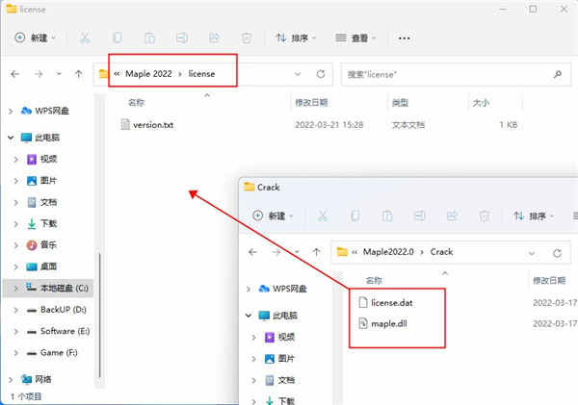Click Paste icon in license window toolbar
578x405 pixels.
(x=149, y=38)
